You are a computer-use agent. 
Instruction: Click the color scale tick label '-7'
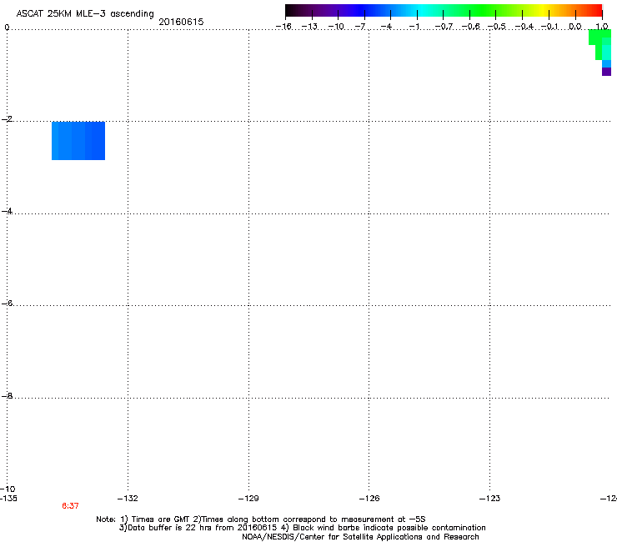tap(360, 27)
